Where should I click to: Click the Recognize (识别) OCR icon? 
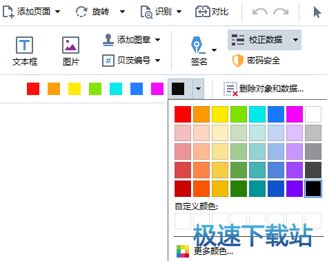[146, 12]
